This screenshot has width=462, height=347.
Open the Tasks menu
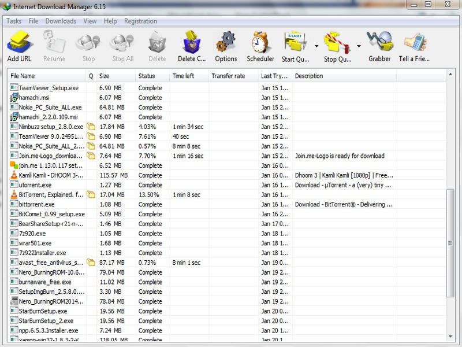(14, 21)
